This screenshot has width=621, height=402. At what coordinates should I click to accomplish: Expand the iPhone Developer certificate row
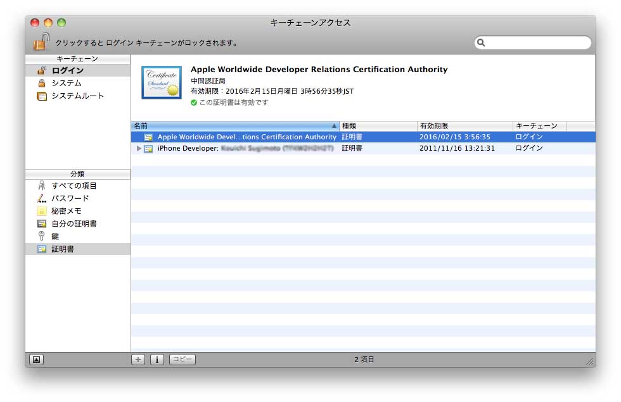(x=139, y=148)
